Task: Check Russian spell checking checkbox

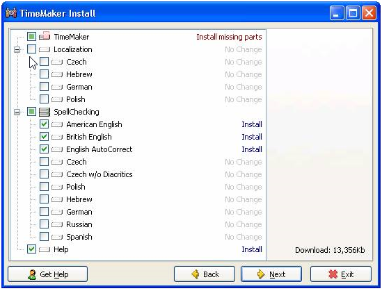Action: pos(44,224)
